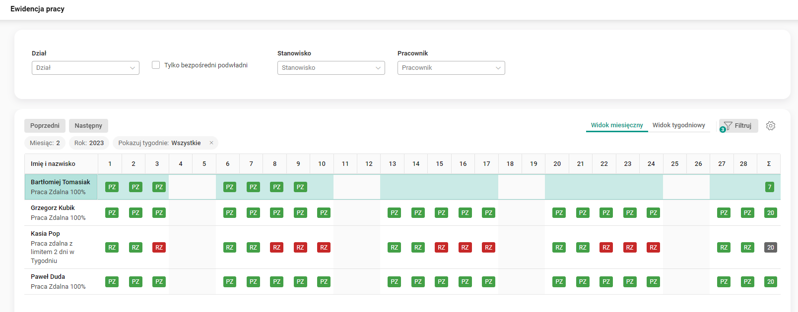Open the table settings gear icon
The image size is (798, 312).
pyautogui.click(x=770, y=126)
